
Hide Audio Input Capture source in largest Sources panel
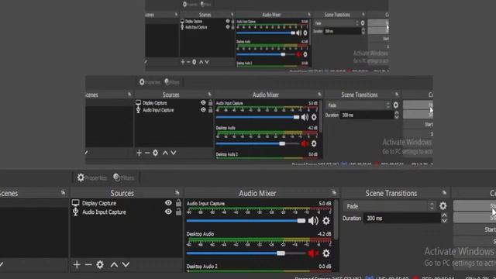(168, 212)
